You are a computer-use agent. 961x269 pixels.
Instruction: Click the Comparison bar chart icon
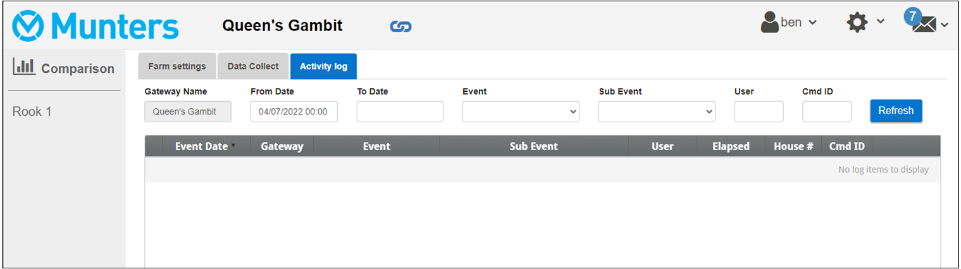point(25,67)
